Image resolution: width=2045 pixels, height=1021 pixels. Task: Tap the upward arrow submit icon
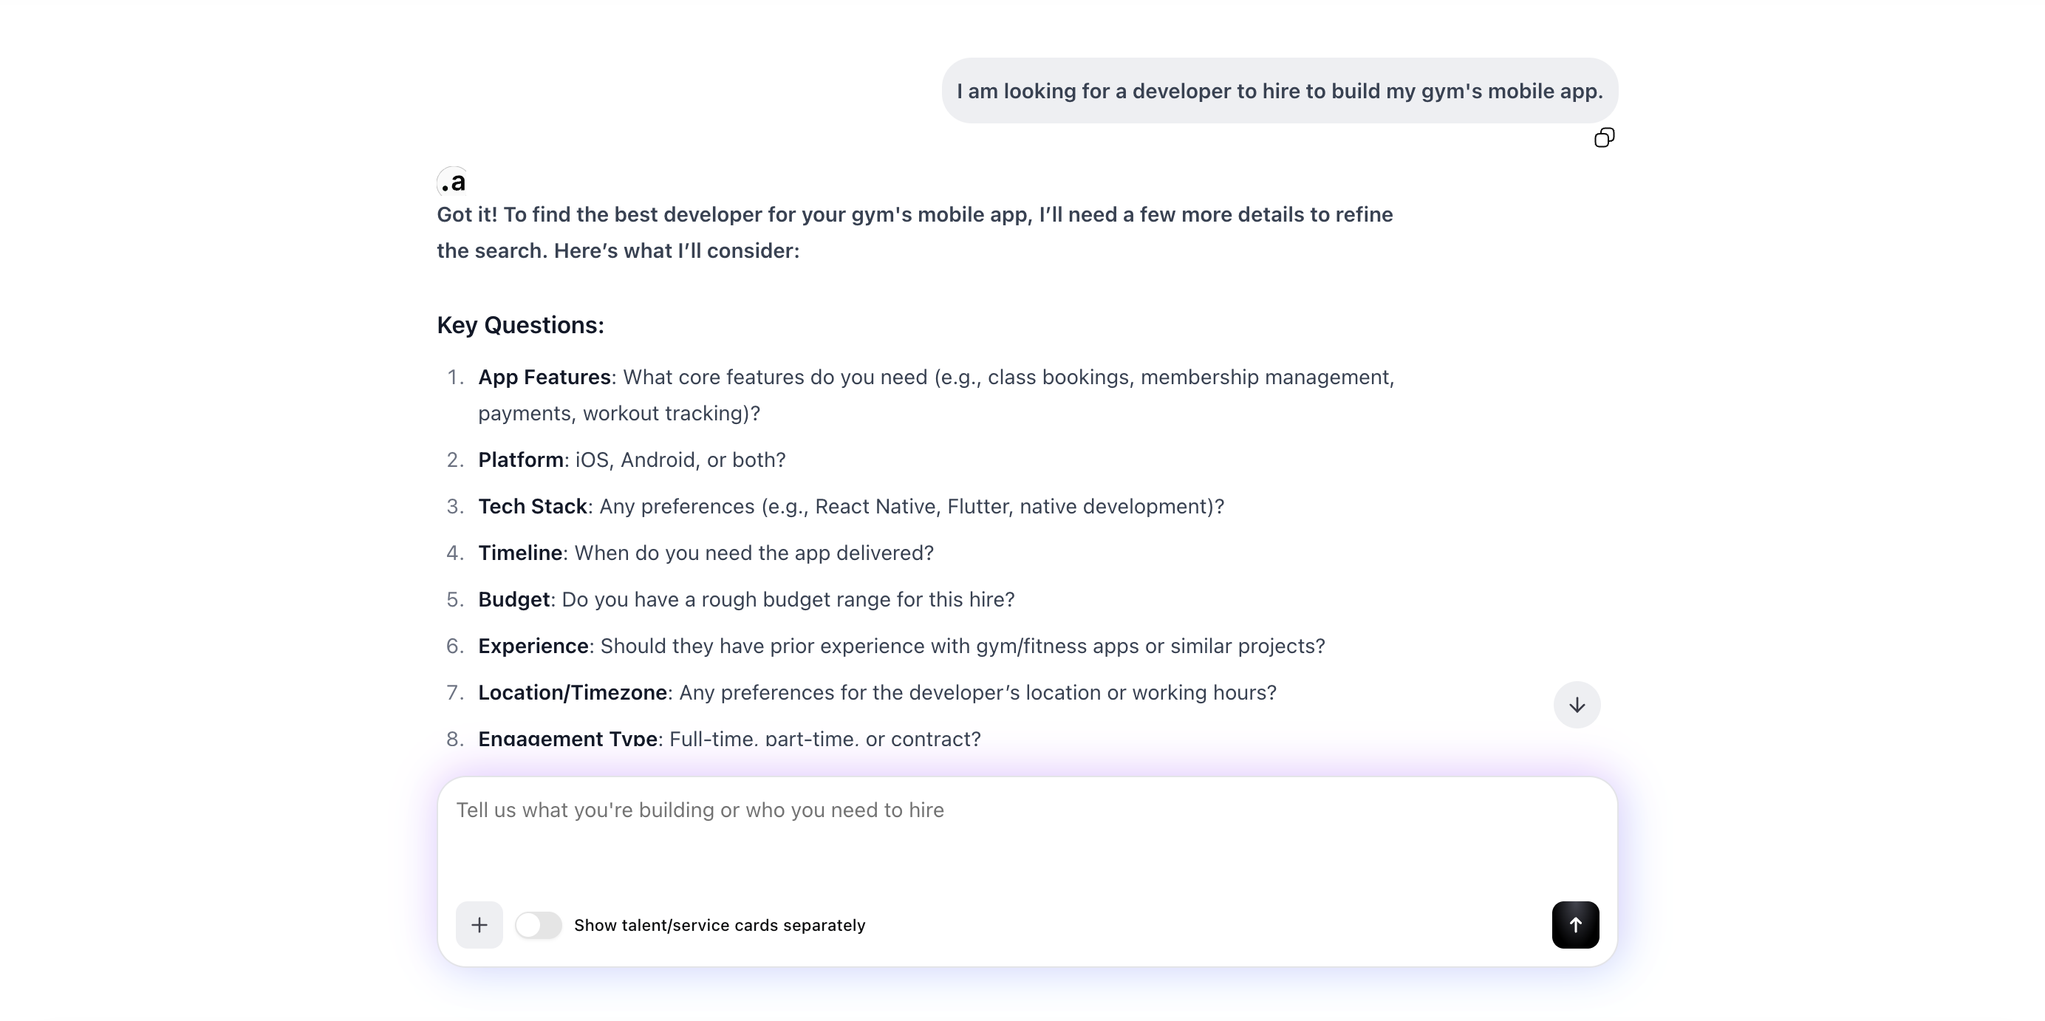(x=1575, y=924)
